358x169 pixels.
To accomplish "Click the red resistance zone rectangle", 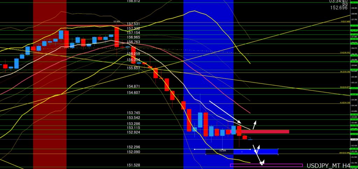I will [x=266, y=132].
